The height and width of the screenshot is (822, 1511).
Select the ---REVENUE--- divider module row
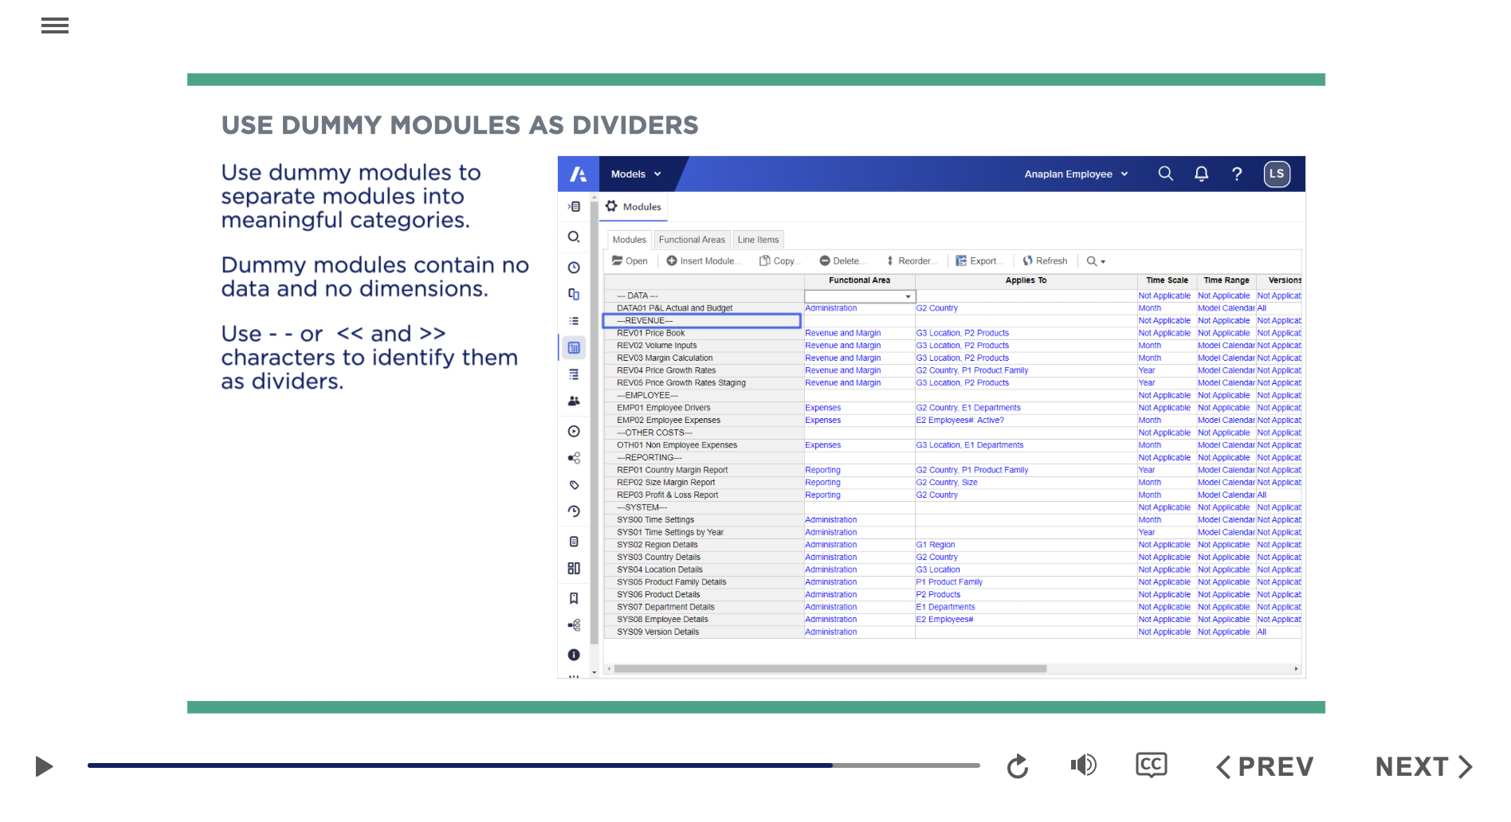point(701,321)
